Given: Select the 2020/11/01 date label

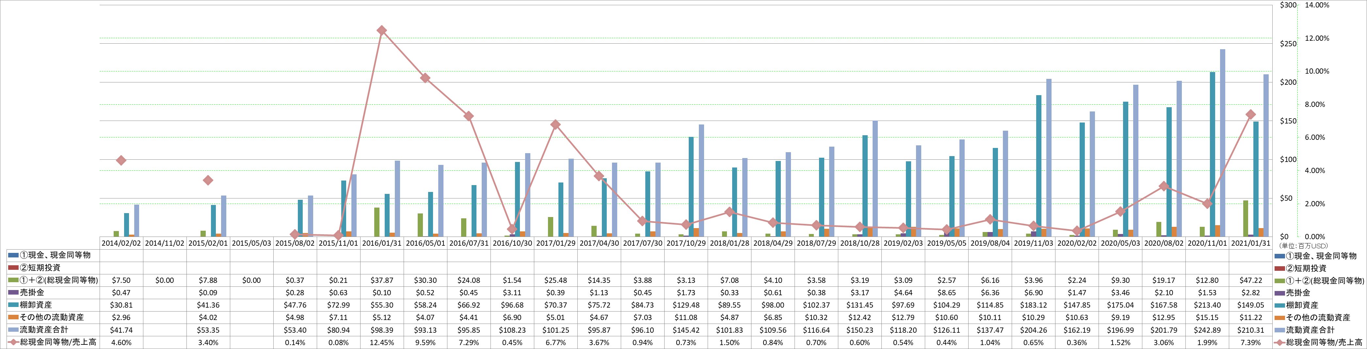Looking at the screenshot, I should [x=1207, y=243].
